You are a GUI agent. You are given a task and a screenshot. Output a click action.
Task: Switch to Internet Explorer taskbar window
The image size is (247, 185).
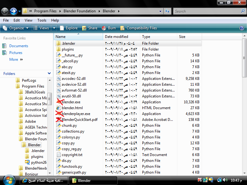(44, 180)
